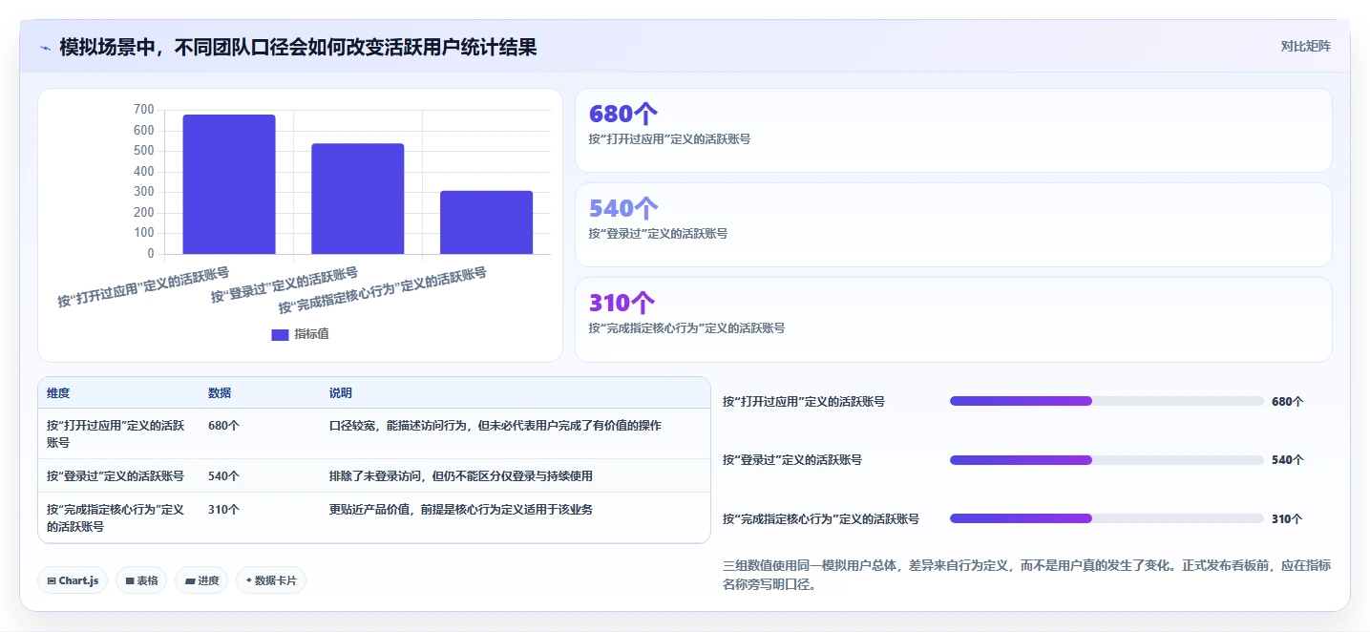Click the panel title about 活跃用户统计结果
This screenshot has height=632, width=1370.
tap(298, 47)
